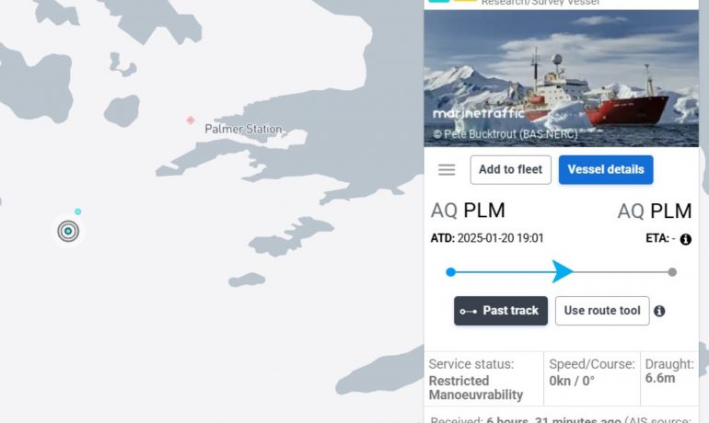Open the hamburger menu in vessel panel

447,170
